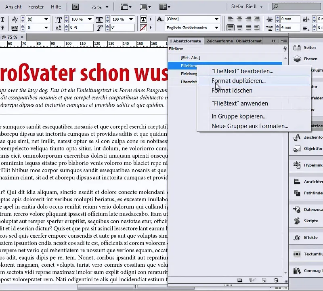The height and width of the screenshot is (291, 323).
Task: Open the Datenzusammenführung panel
Action: 308,209
